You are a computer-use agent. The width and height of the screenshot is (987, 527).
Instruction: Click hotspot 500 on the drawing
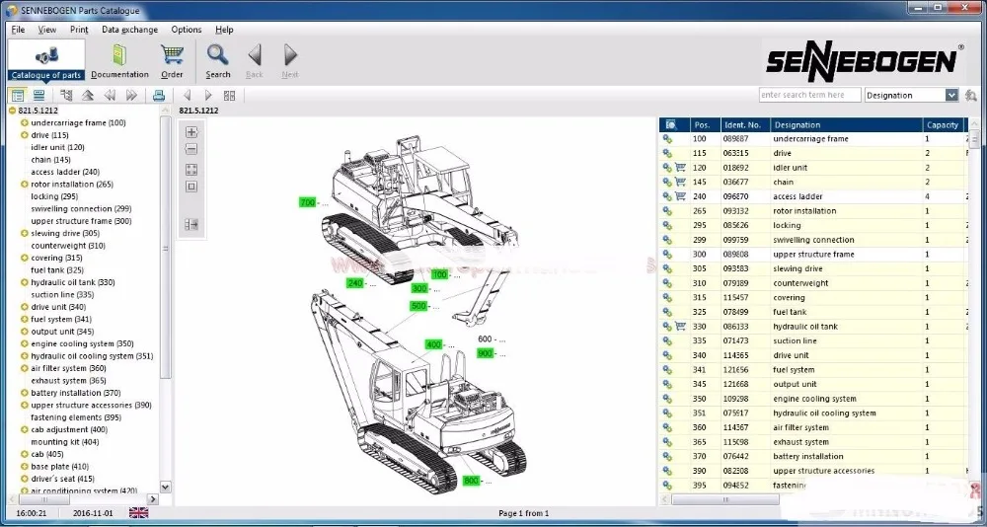(x=418, y=306)
